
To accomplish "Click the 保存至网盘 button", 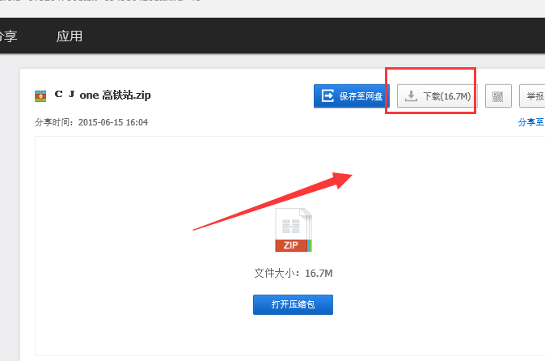I will [352, 96].
